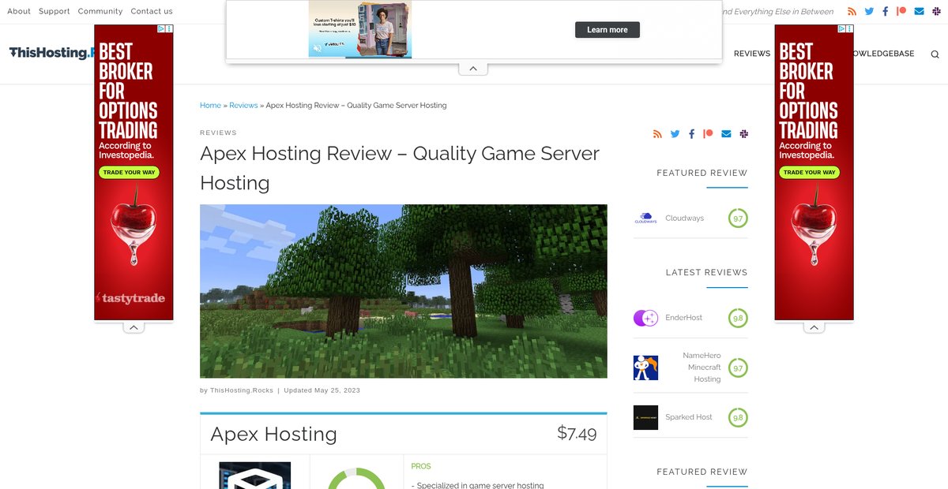Screen dimensions: 948x489
Task: Open the Contact us menu item
Action: point(152,11)
